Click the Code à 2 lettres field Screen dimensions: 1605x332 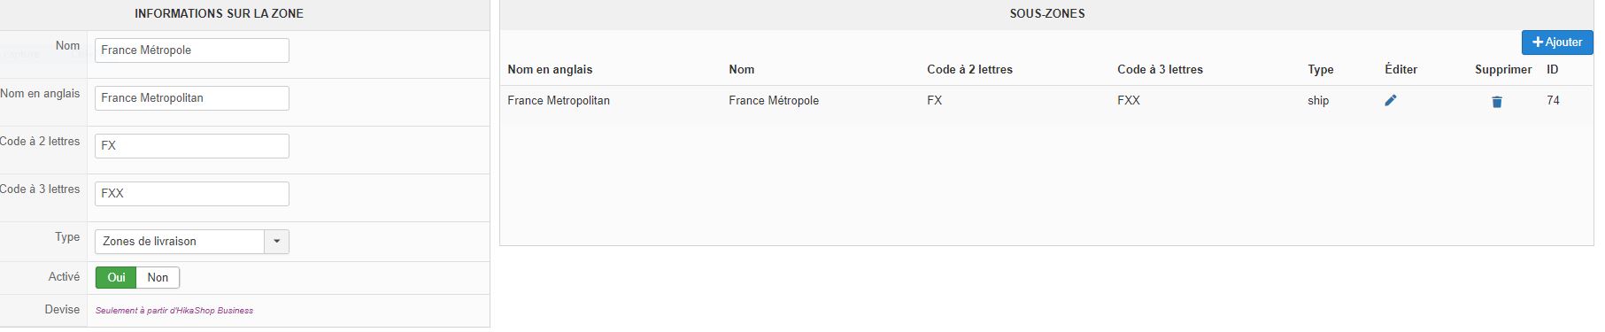click(192, 146)
